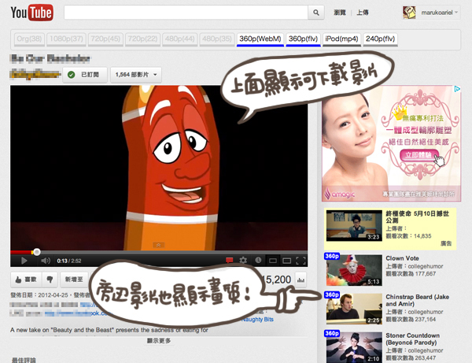Open the Chinstrap Beard video thumbnail
The height and width of the screenshot is (363, 472).
click(354, 309)
